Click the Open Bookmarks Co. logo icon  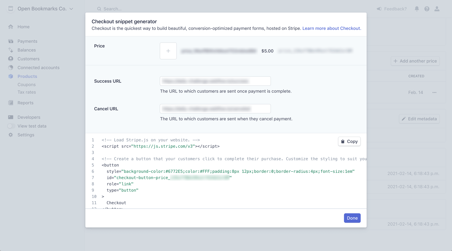(11, 9)
